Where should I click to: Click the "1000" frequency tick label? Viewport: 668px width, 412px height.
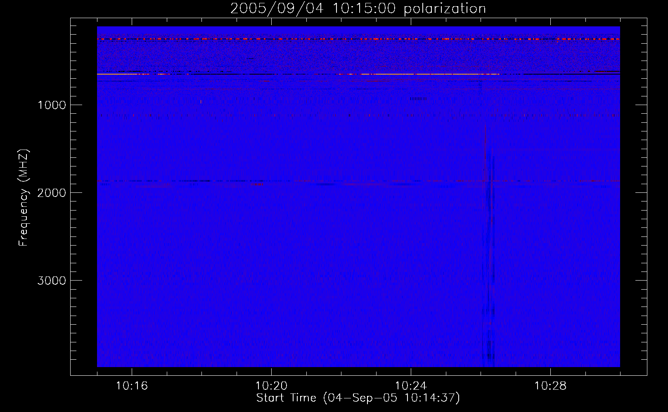52,105
